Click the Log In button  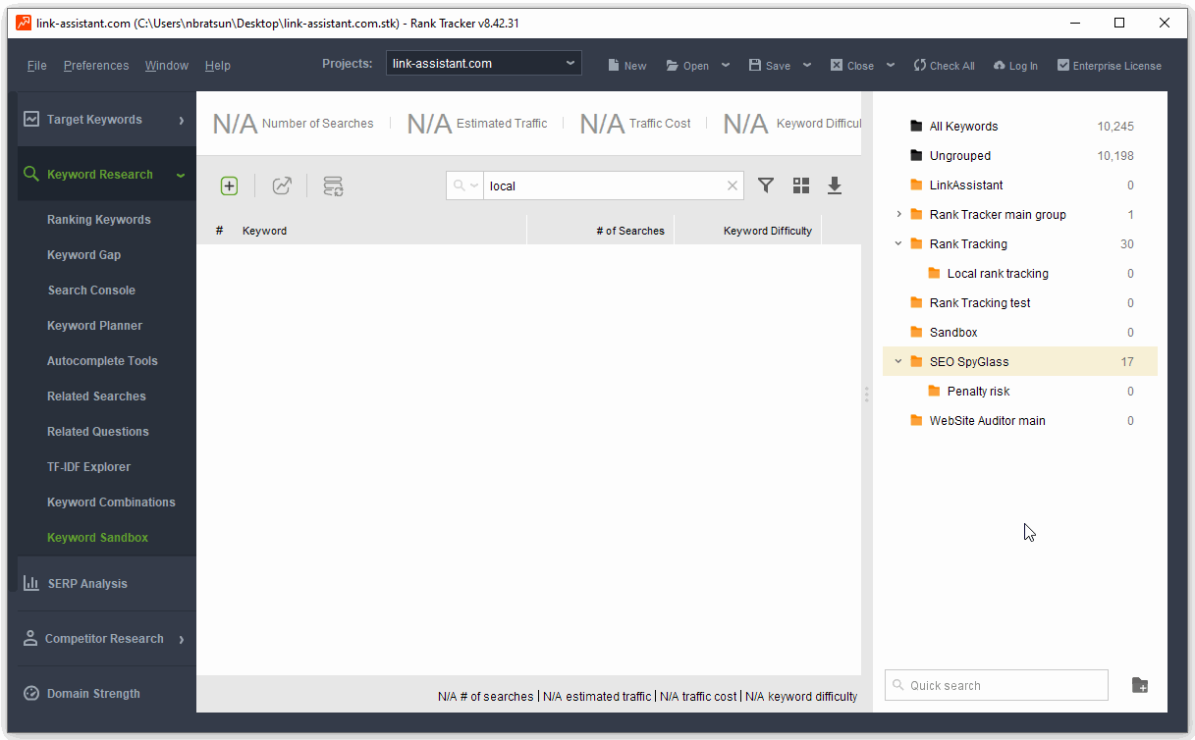point(1015,66)
